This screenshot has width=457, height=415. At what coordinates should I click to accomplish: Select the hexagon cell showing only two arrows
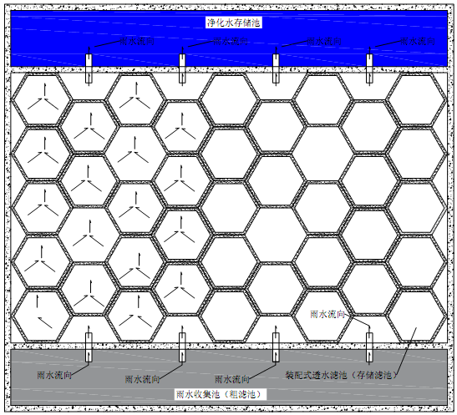tap(42, 315)
